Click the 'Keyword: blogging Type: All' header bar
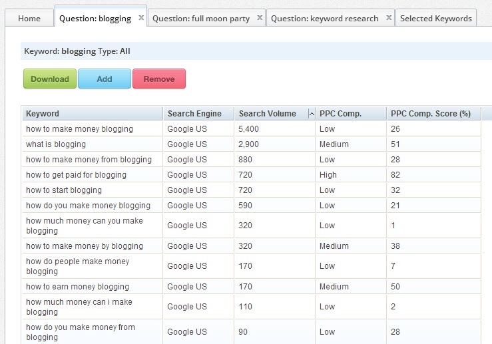Screen dimensions: 492x344 click(x=256, y=51)
